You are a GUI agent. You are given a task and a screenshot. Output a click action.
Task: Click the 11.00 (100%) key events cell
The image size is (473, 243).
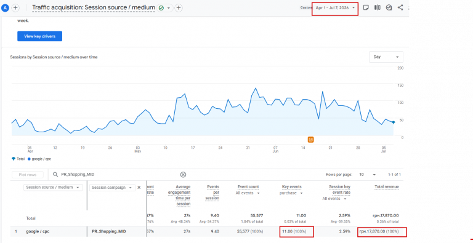pos(294,231)
